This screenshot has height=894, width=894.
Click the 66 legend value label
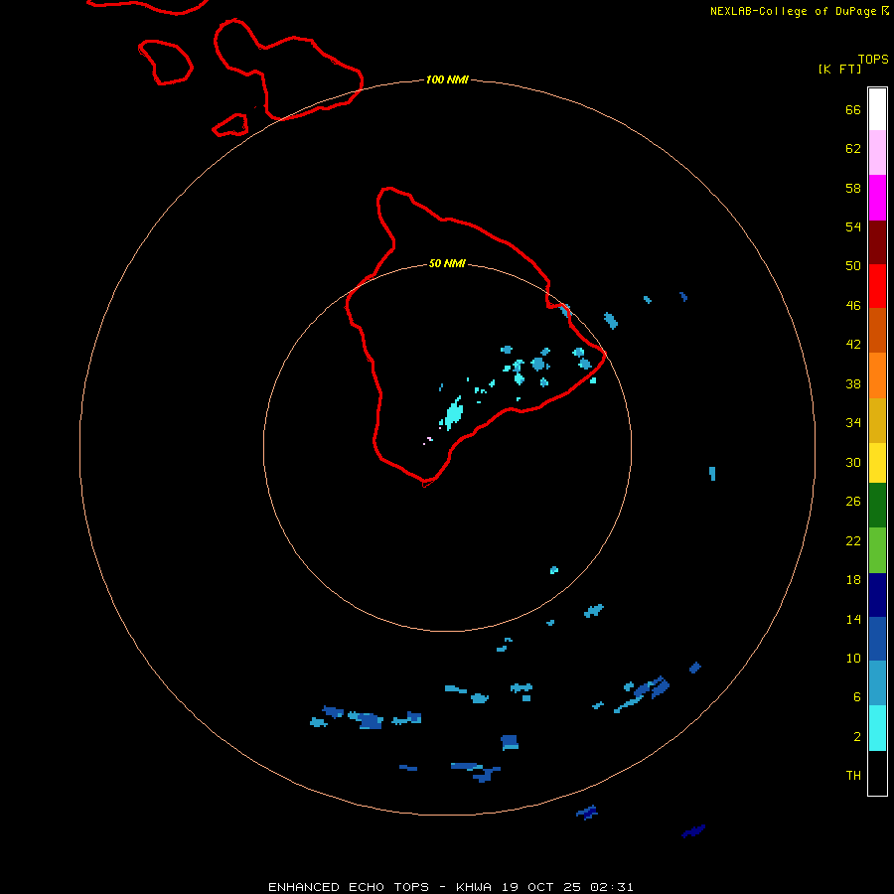coord(853,109)
